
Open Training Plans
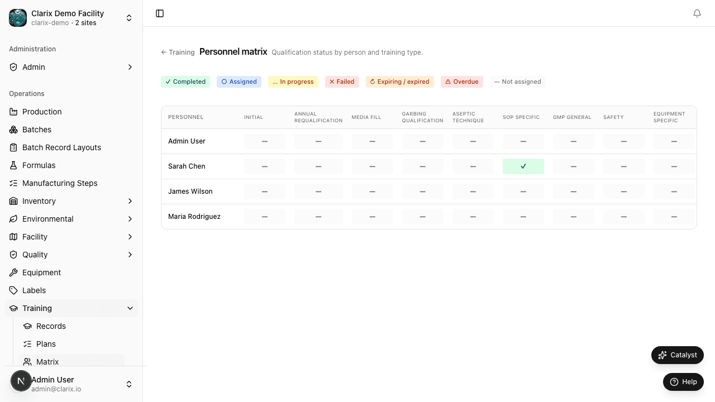(71, 344)
